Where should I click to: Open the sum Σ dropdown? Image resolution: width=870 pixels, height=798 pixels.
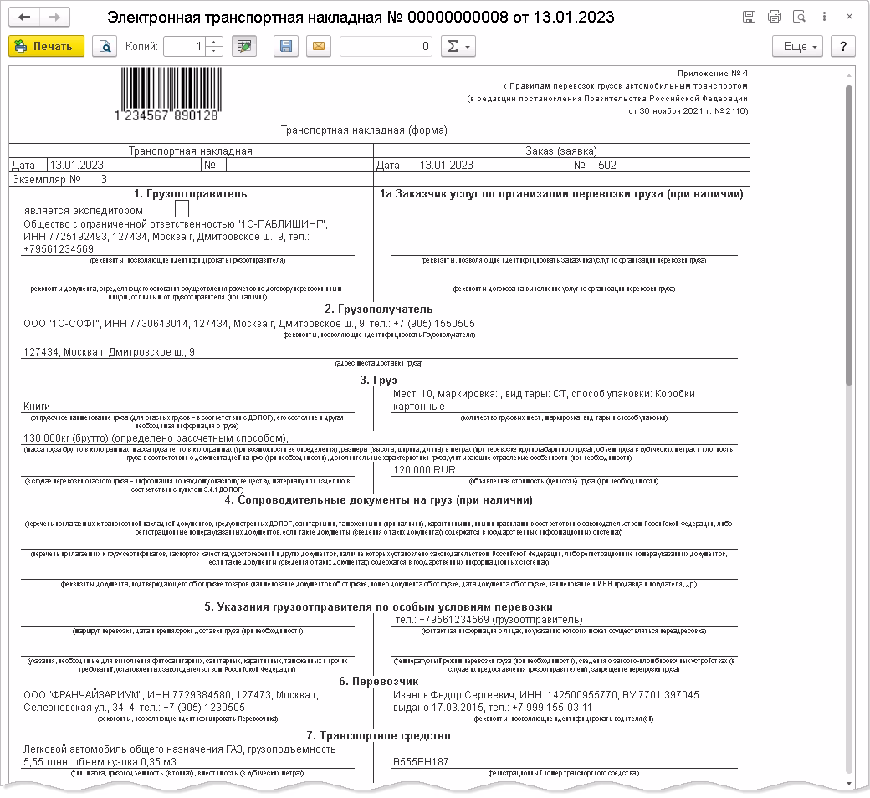pyautogui.click(x=458, y=47)
